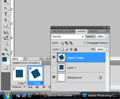This screenshot has width=120, height=99.
Task: Select the Direct Selection arrow tool
Action: coord(5,20)
